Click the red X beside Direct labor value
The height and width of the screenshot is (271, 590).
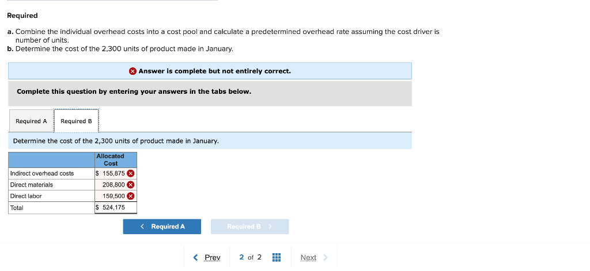[131, 196]
